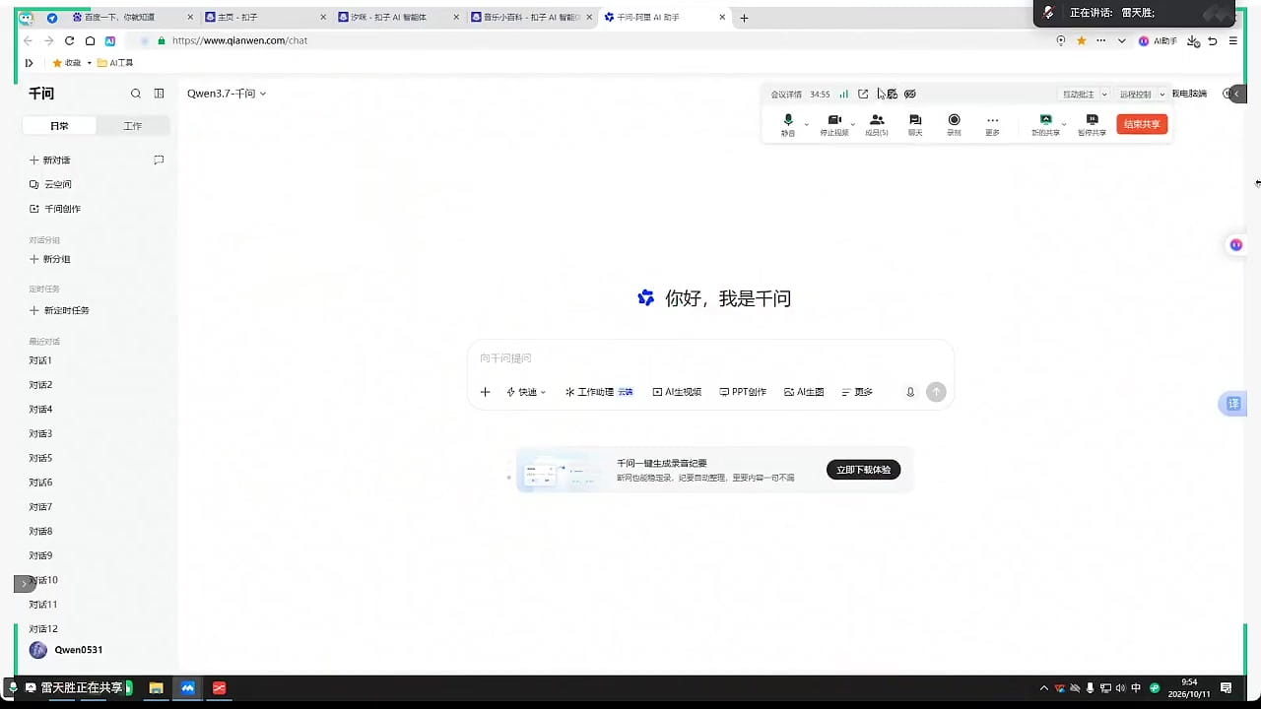Open File Explorer from the Windows taskbar
The height and width of the screenshot is (709, 1261).
click(156, 687)
